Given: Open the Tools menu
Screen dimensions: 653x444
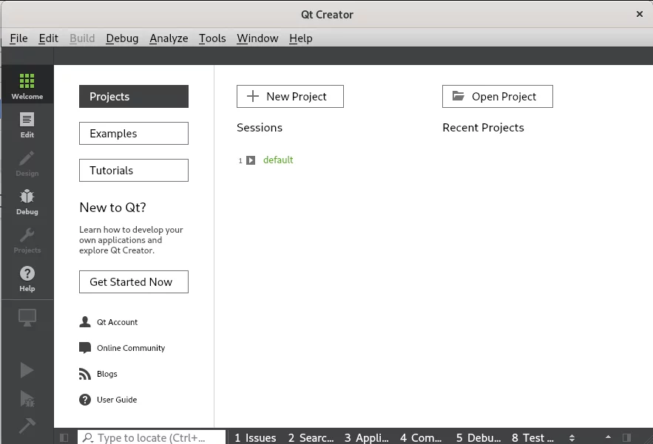Looking at the screenshot, I should pos(212,38).
